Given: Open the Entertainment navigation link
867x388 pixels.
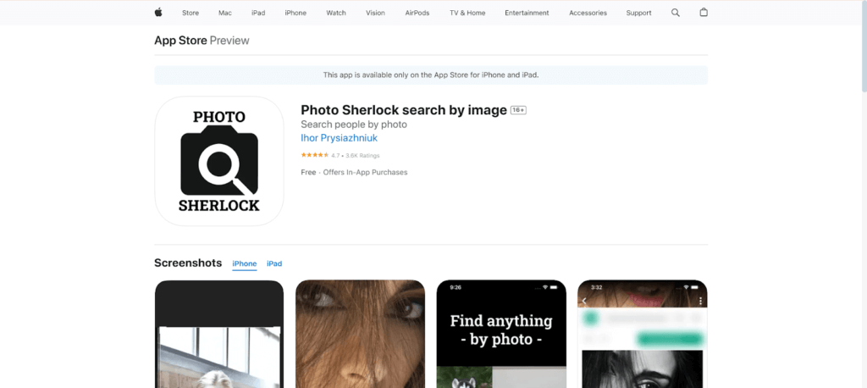Looking at the screenshot, I should tap(527, 13).
